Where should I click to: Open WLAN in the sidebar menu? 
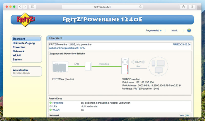click(x=17, y=55)
